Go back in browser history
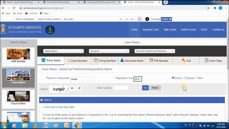The width and height of the screenshot is (229, 129). point(3,8)
